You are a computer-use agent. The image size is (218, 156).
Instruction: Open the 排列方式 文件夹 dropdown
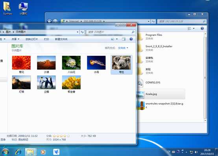point(123,48)
